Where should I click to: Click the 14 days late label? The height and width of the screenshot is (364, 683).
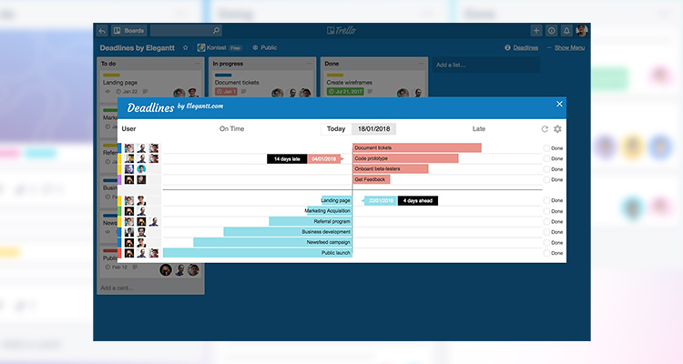point(287,159)
